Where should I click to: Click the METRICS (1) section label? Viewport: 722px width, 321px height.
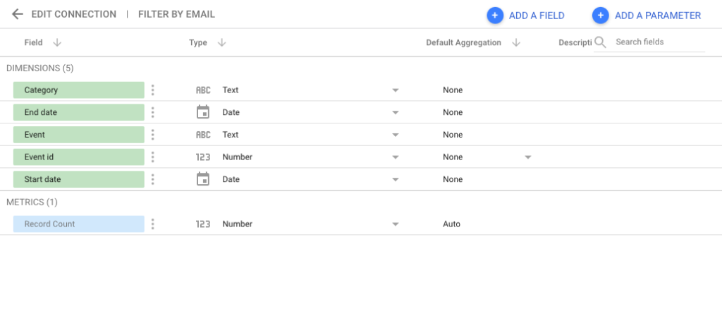pos(32,202)
